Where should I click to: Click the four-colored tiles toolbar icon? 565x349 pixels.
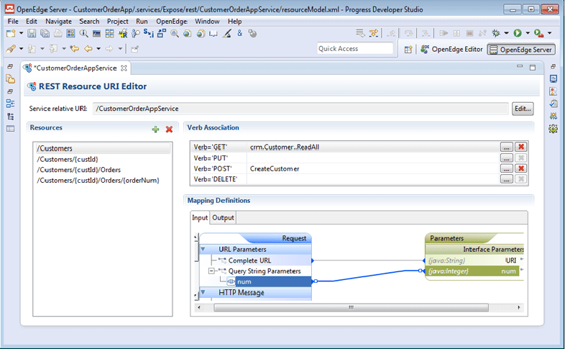(x=70, y=34)
